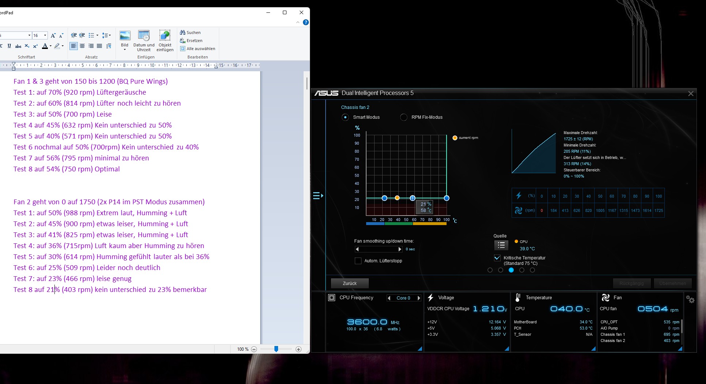Image resolution: width=706 pixels, height=384 pixels.
Task: Expand Bild dropdown arrow
Action: click(x=125, y=50)
